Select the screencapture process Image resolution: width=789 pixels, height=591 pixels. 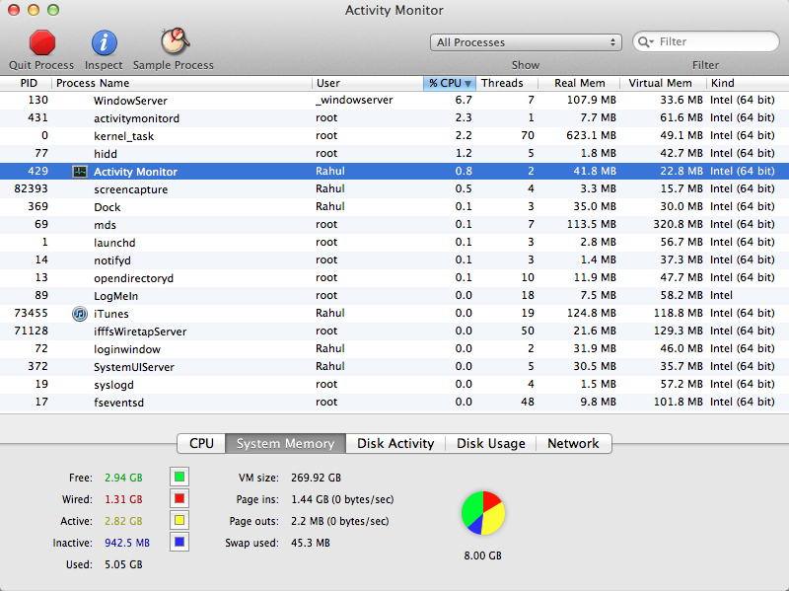coord(394,188)
